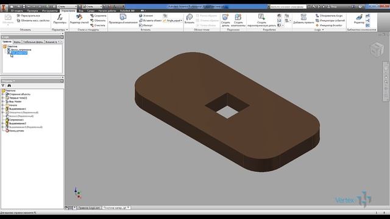
Task: Select Вид: Master in model tree
Action: point(15,102)
